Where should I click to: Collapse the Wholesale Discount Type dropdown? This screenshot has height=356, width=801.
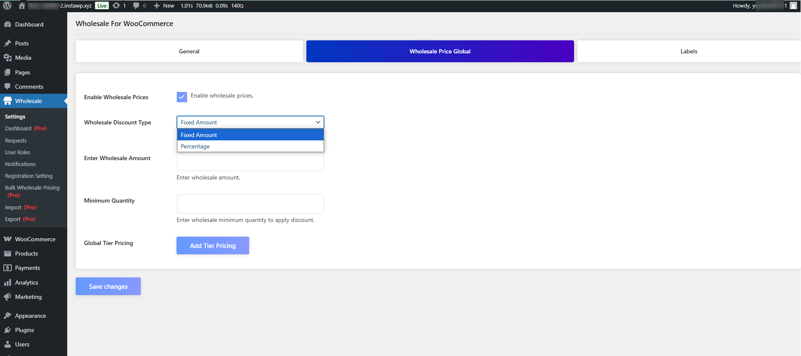tap(250, 122)
